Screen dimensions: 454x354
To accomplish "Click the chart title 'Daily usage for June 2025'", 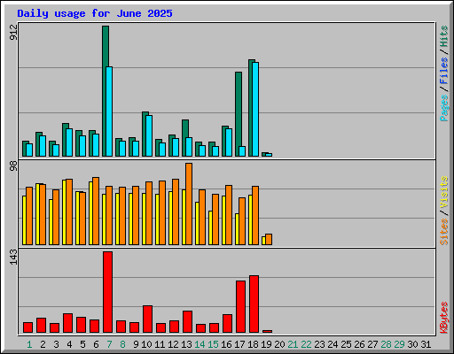I will [95, 13].
